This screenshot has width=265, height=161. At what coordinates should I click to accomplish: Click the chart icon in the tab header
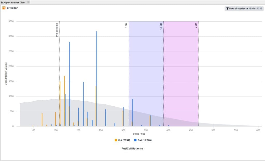[x=2, y=3]
